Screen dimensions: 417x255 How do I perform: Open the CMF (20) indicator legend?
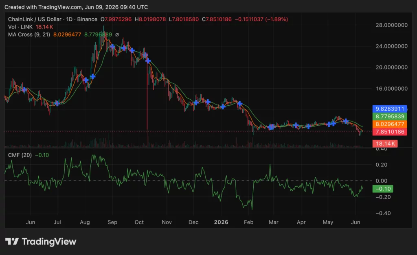tap(20, 155)
